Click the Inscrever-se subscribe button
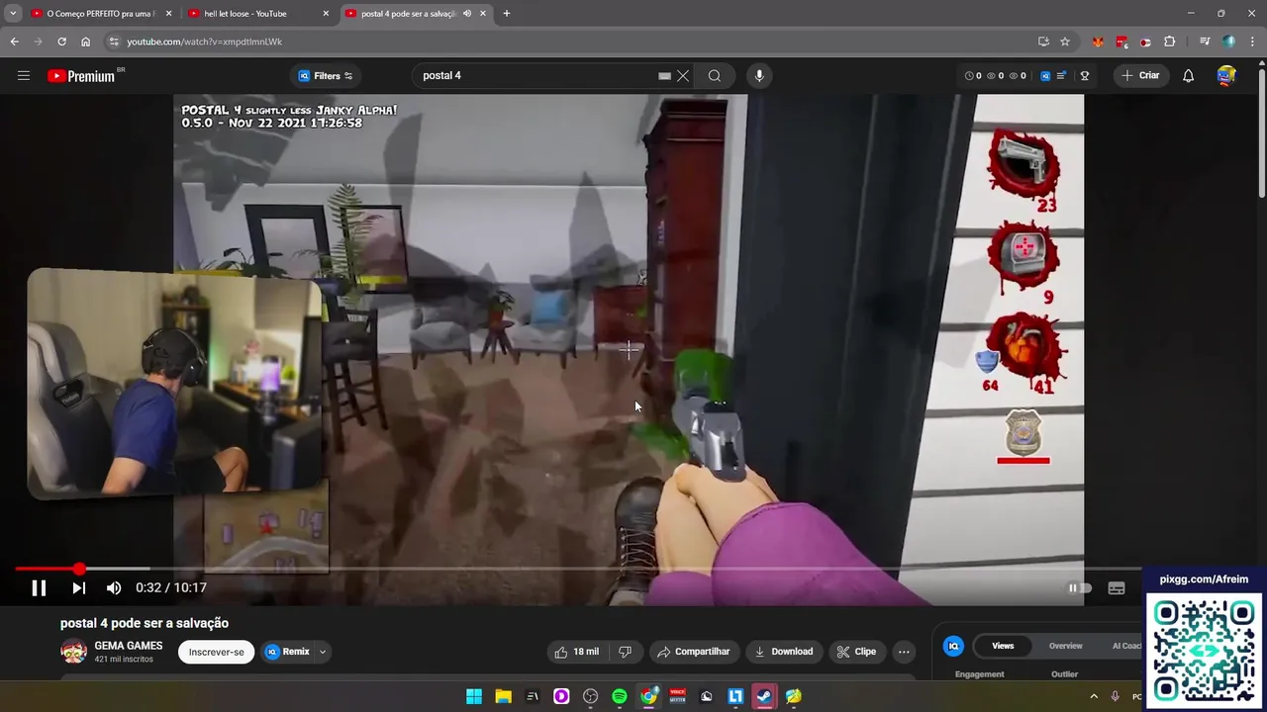Screen dimensions: 1267x712 coord(216,652)
